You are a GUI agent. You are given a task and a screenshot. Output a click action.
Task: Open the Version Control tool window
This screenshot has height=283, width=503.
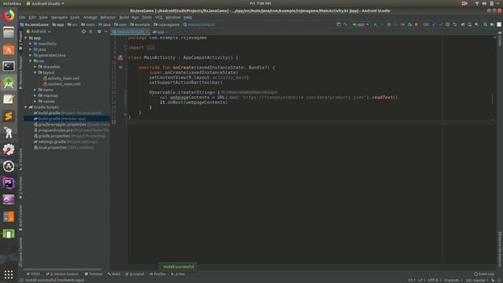[62, 274]
